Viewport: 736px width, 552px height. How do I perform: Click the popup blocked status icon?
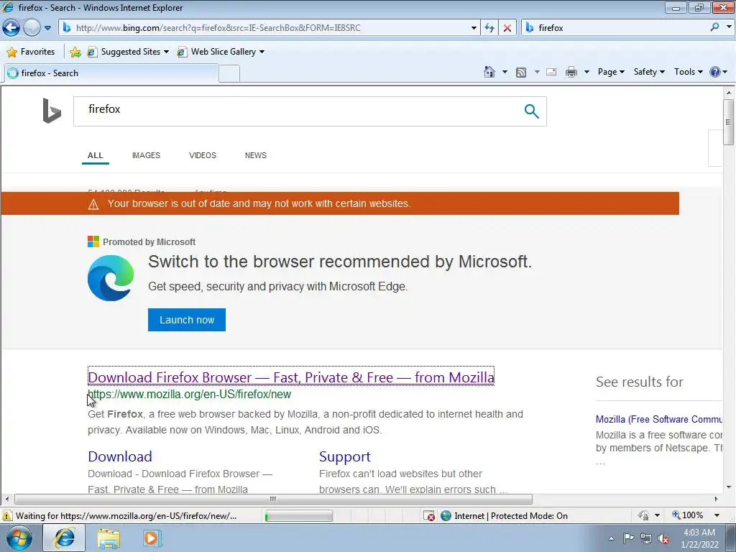429,516
